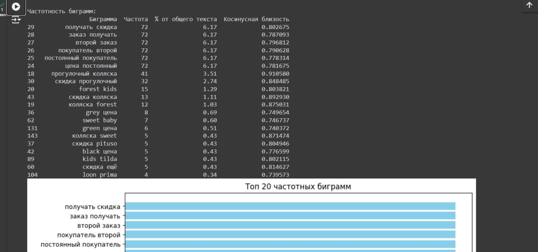Run the cell with the play button
This screenshot has height=252, width=538.
tap(16, 7)
